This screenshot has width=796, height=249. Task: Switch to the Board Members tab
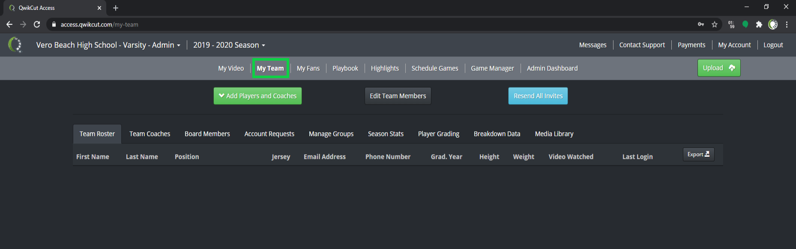207,134
